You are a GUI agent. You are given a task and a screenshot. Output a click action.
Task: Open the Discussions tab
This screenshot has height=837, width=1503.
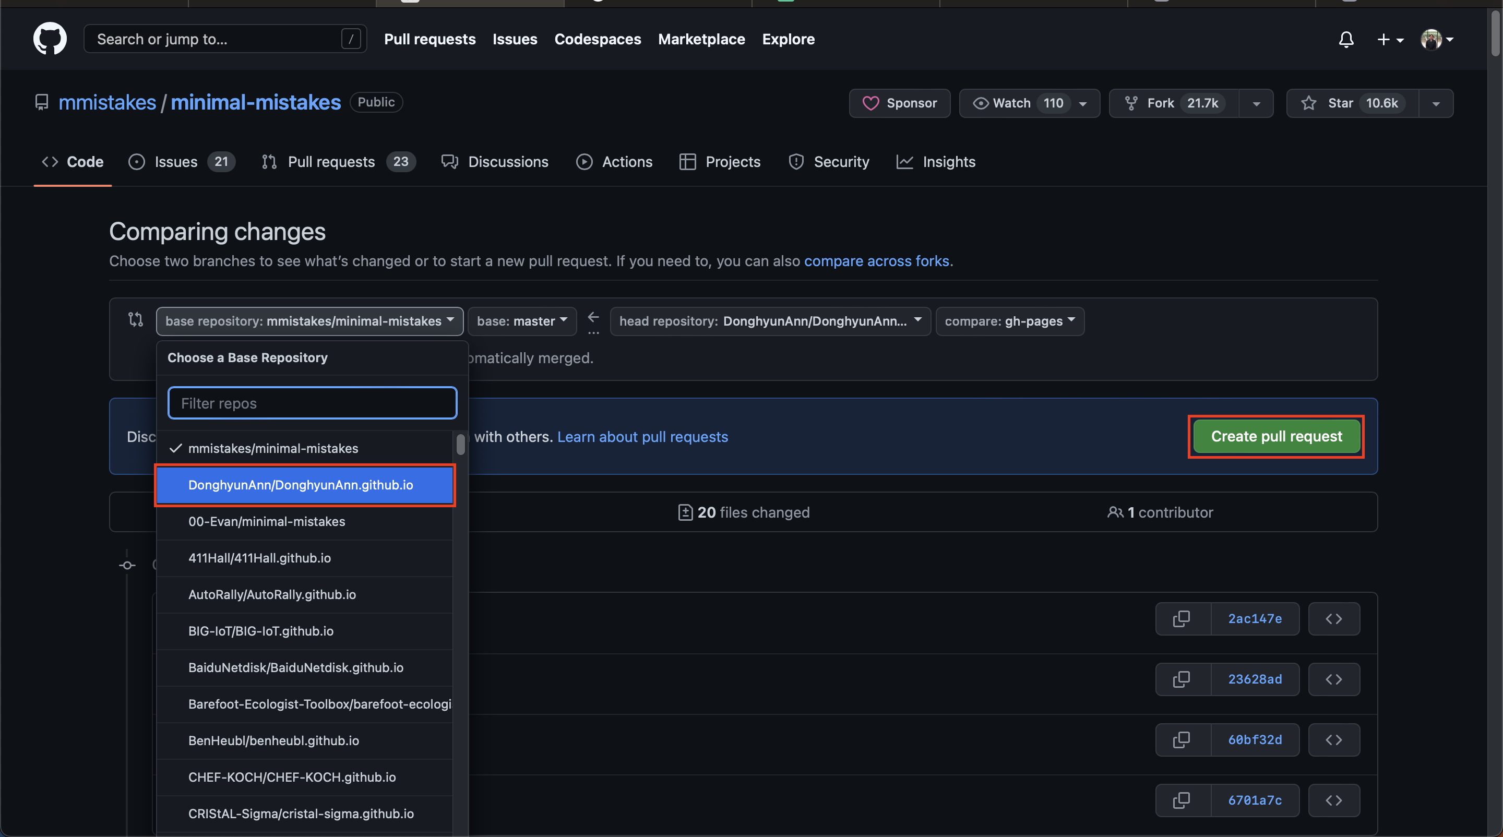point(494,162)
